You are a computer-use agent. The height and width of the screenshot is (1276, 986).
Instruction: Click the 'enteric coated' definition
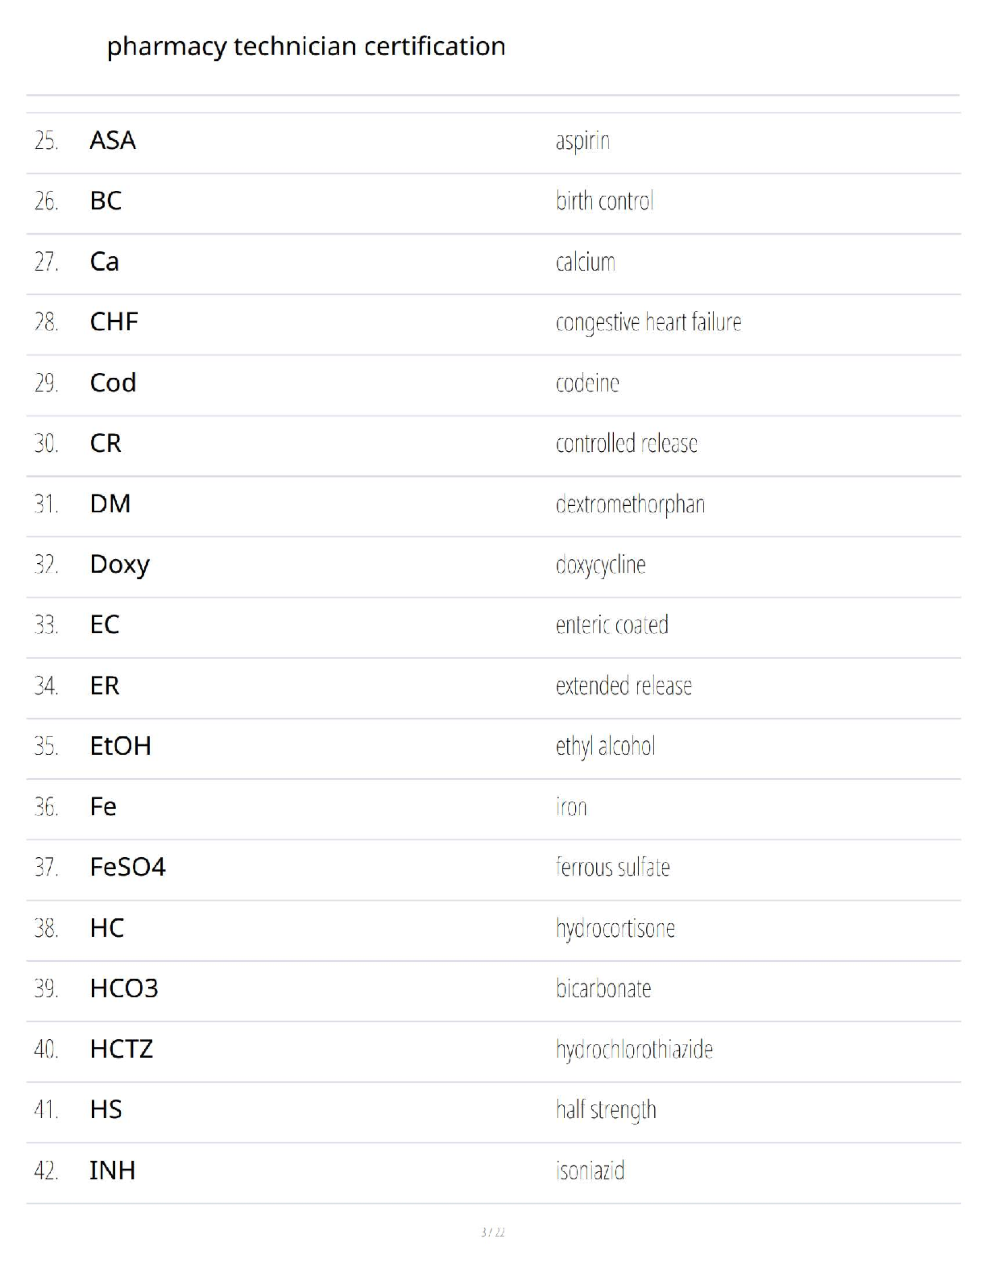612,625
